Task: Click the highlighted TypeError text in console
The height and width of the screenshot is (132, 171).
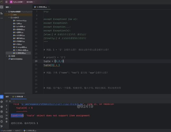Action: [17, 116]
